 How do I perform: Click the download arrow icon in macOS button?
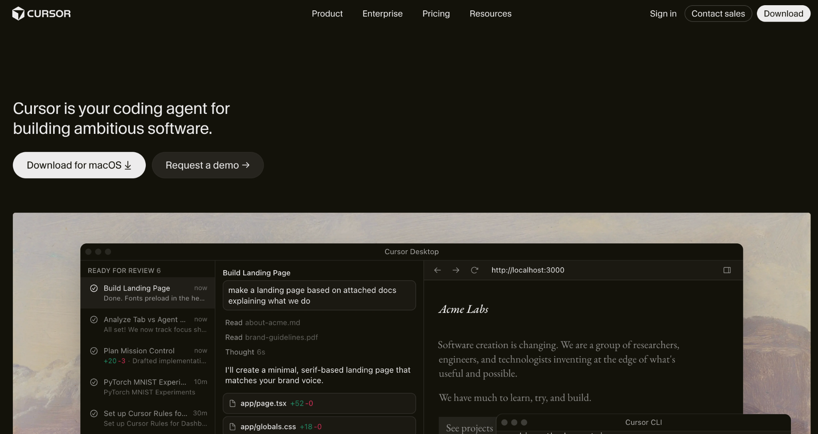[128, 165]
